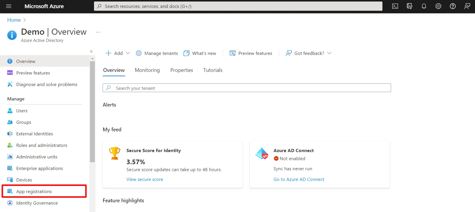Expand the Got feedback dropdown arrow
The width and height of the screenshot is (475, 212).
[x=329, y=53]
